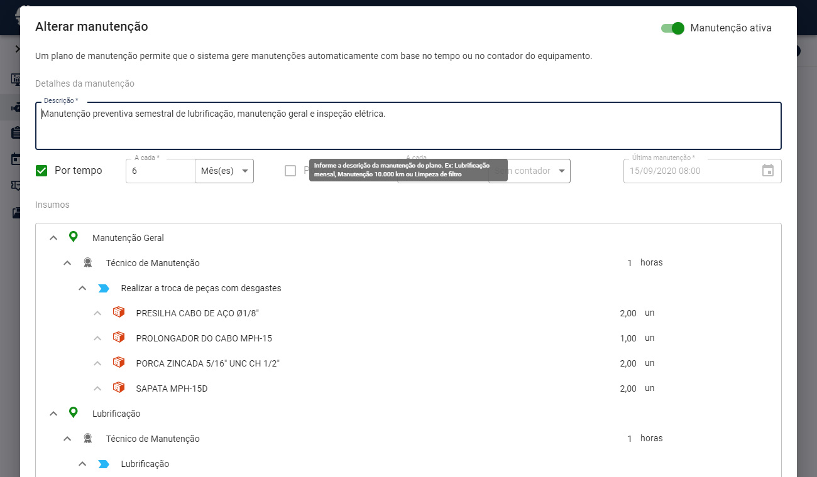Viewport: 817px width, 477px height.
Task: Collapse the Realizar a troca de peças node
Action: click(82, 287)
